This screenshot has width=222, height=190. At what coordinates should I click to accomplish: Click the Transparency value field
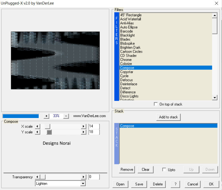pyautogui.click(x=94, y=177)
